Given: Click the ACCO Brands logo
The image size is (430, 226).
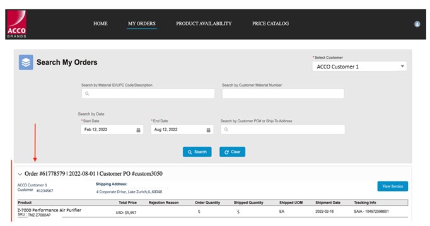Looking at the screenshot, I should (x=17, y=24).
